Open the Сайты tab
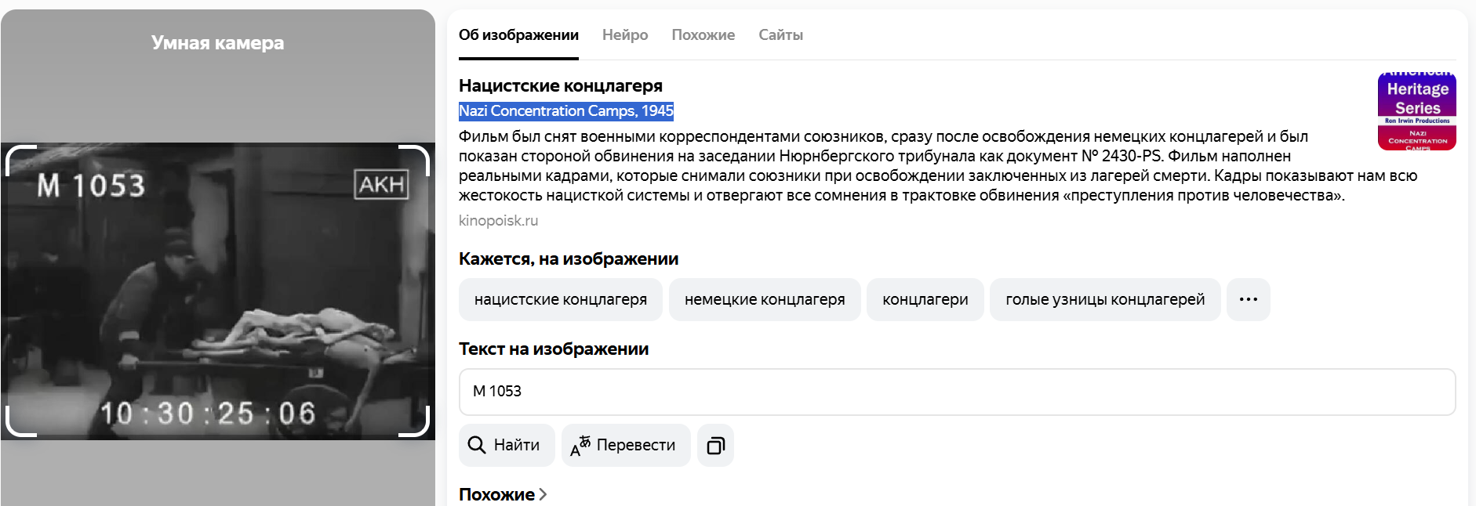 pos(780,35)
